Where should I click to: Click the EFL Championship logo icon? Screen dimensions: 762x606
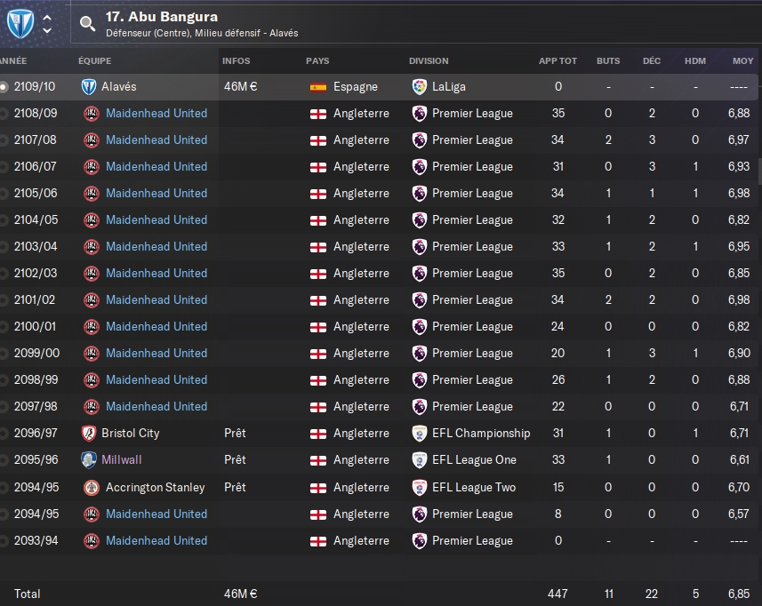pyautogui.click(x=419, y=433)
